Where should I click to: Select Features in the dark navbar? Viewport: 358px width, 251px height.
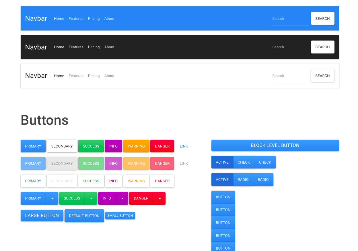click(x=76, y=47)
